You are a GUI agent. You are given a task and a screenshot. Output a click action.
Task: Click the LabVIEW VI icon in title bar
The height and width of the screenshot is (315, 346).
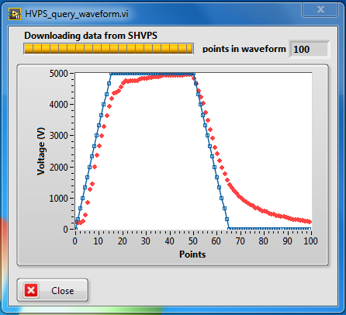15,14
